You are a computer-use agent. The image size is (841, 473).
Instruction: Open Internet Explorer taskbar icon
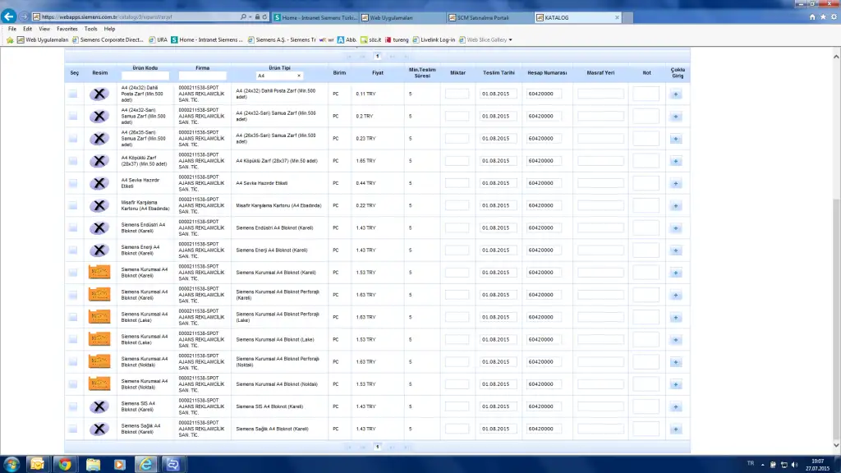click(145, 465)
